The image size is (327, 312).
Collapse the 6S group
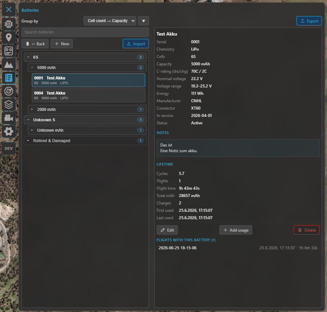tap(85, 57)
